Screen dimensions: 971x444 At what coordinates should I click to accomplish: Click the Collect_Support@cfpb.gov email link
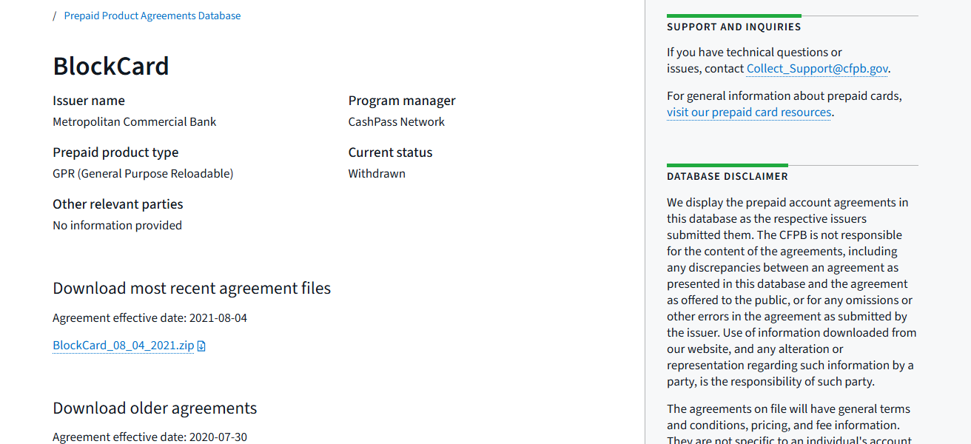point(816,69)
